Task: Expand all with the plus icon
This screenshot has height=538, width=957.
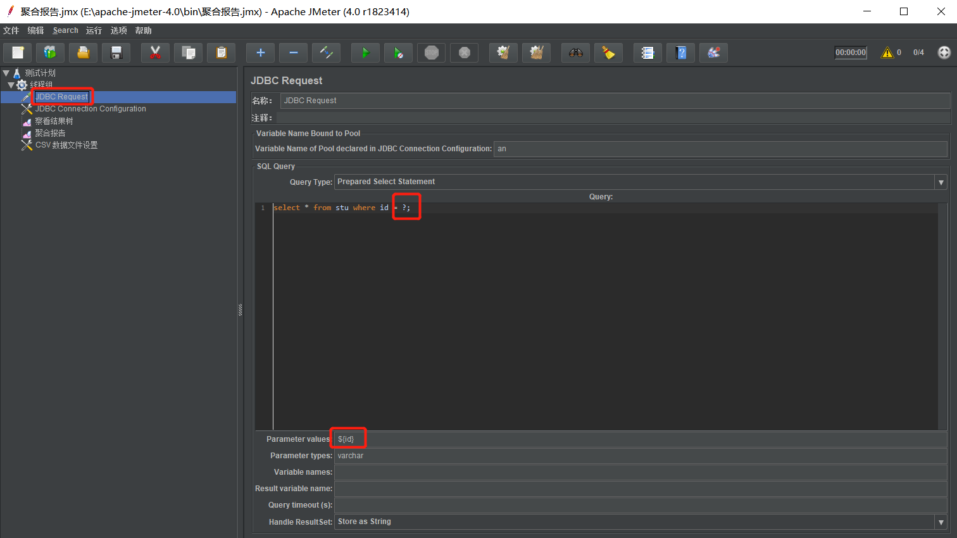Action: pyautogui.click(x=260, y=53)
